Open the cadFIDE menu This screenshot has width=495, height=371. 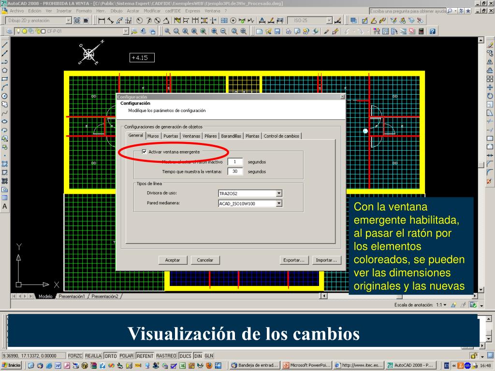point(173,11)
